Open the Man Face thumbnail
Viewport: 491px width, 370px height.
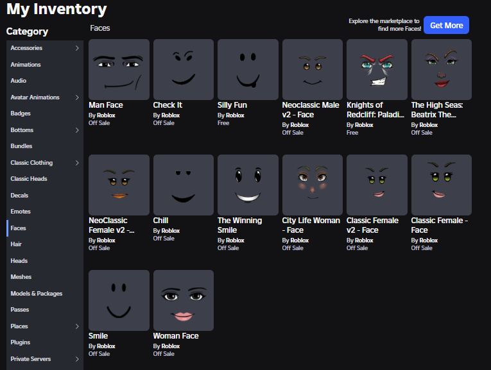(119, 69)
